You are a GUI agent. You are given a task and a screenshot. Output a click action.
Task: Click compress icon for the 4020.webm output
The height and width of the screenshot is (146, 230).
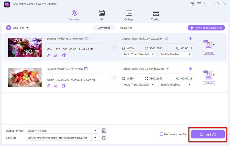(x=190, y=39)
